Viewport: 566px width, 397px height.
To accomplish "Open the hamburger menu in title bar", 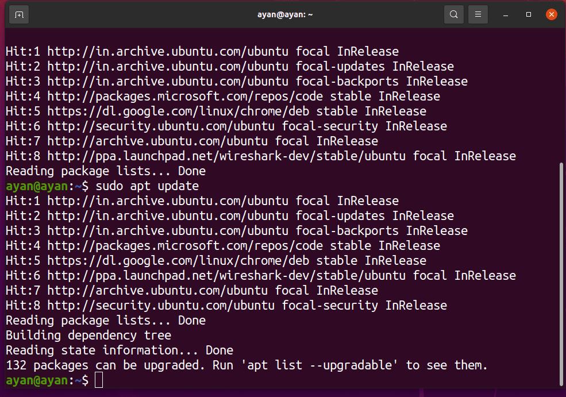I will coord(478,14).
